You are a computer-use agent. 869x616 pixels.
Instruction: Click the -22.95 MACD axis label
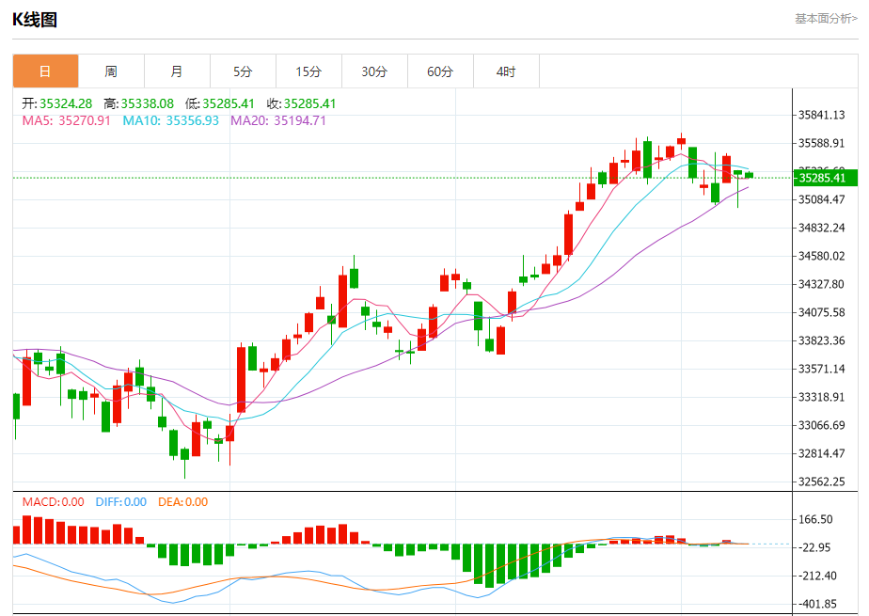814,548
